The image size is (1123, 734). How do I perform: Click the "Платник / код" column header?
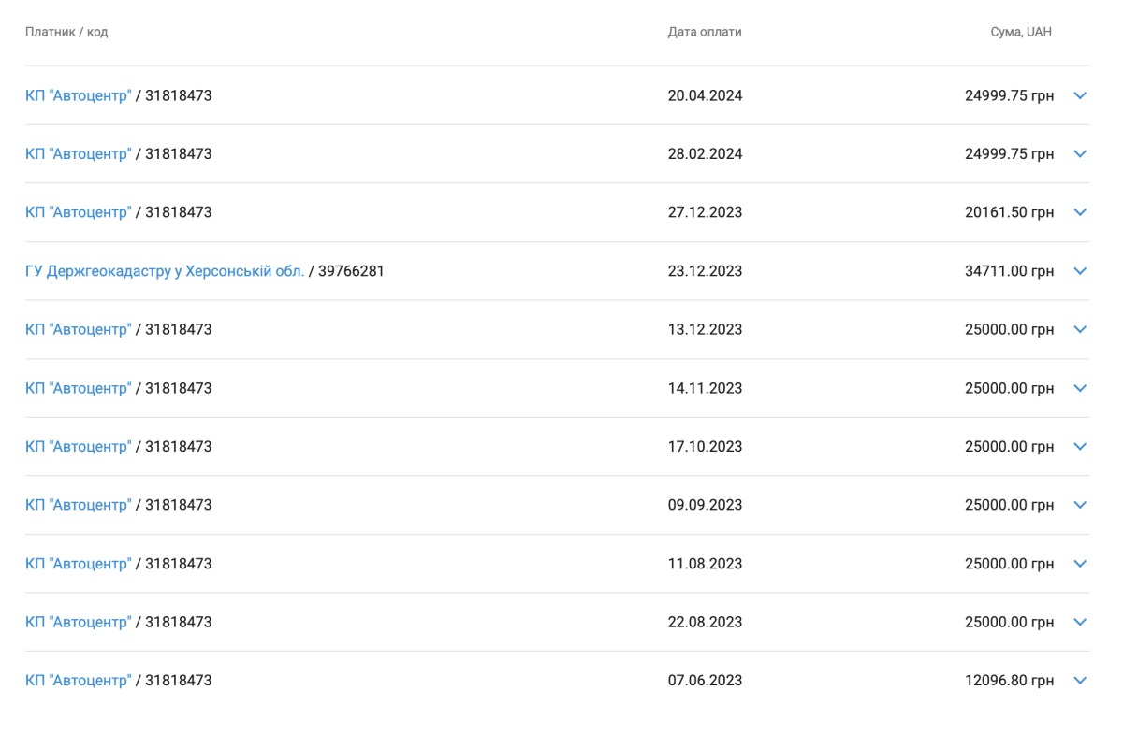[x=66, y=32]
